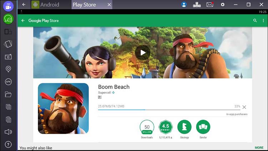Maximize the BlueStacks window
The height and width of the screenshot is (151, 268).
[x=248, y=5]
